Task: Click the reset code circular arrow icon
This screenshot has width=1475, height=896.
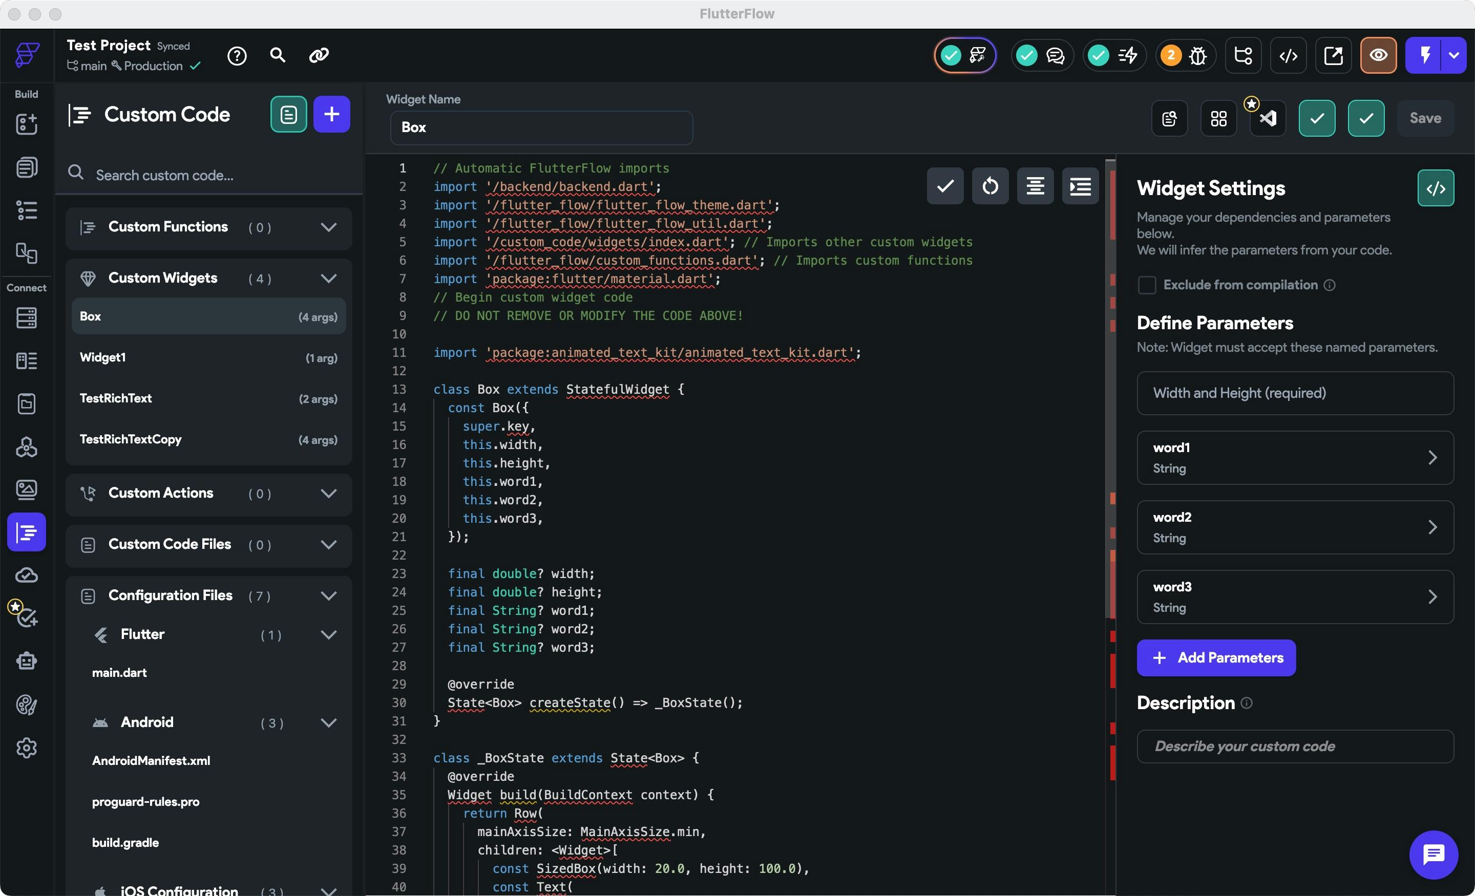Action: tap(990, 186)
